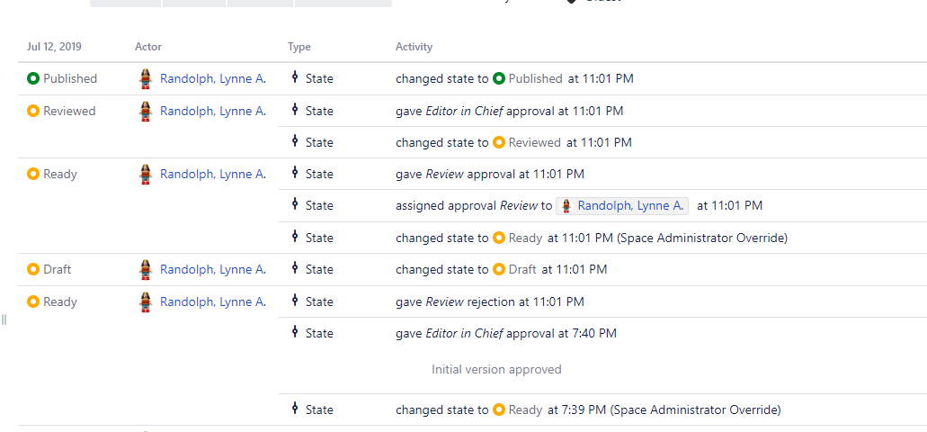Click 'gave Review approval at 11:01 PM' text
927x432 pixels.
pyautogui.click(x=489, y=174)
